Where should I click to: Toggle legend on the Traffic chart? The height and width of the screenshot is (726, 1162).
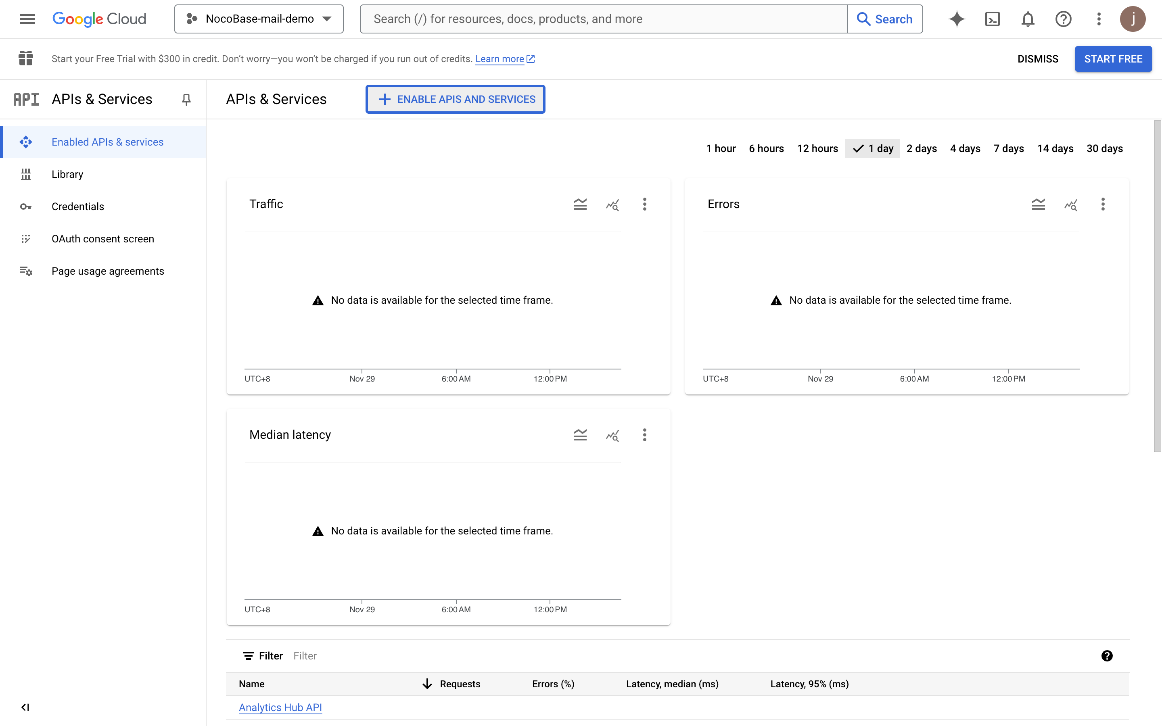(580, 204)
